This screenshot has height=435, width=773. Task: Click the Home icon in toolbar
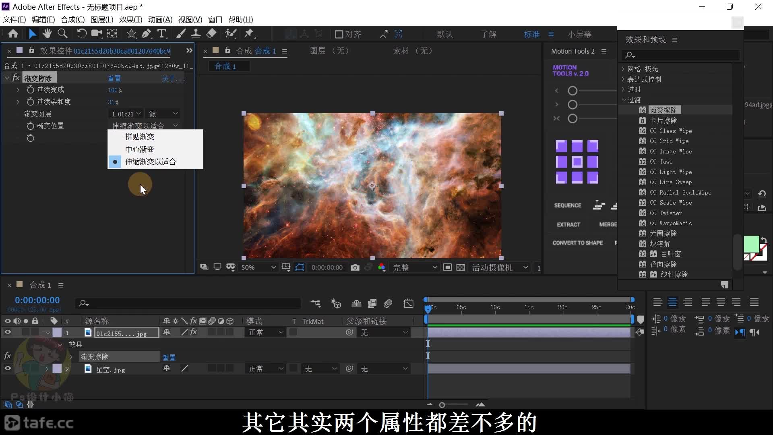pos(13,34)
